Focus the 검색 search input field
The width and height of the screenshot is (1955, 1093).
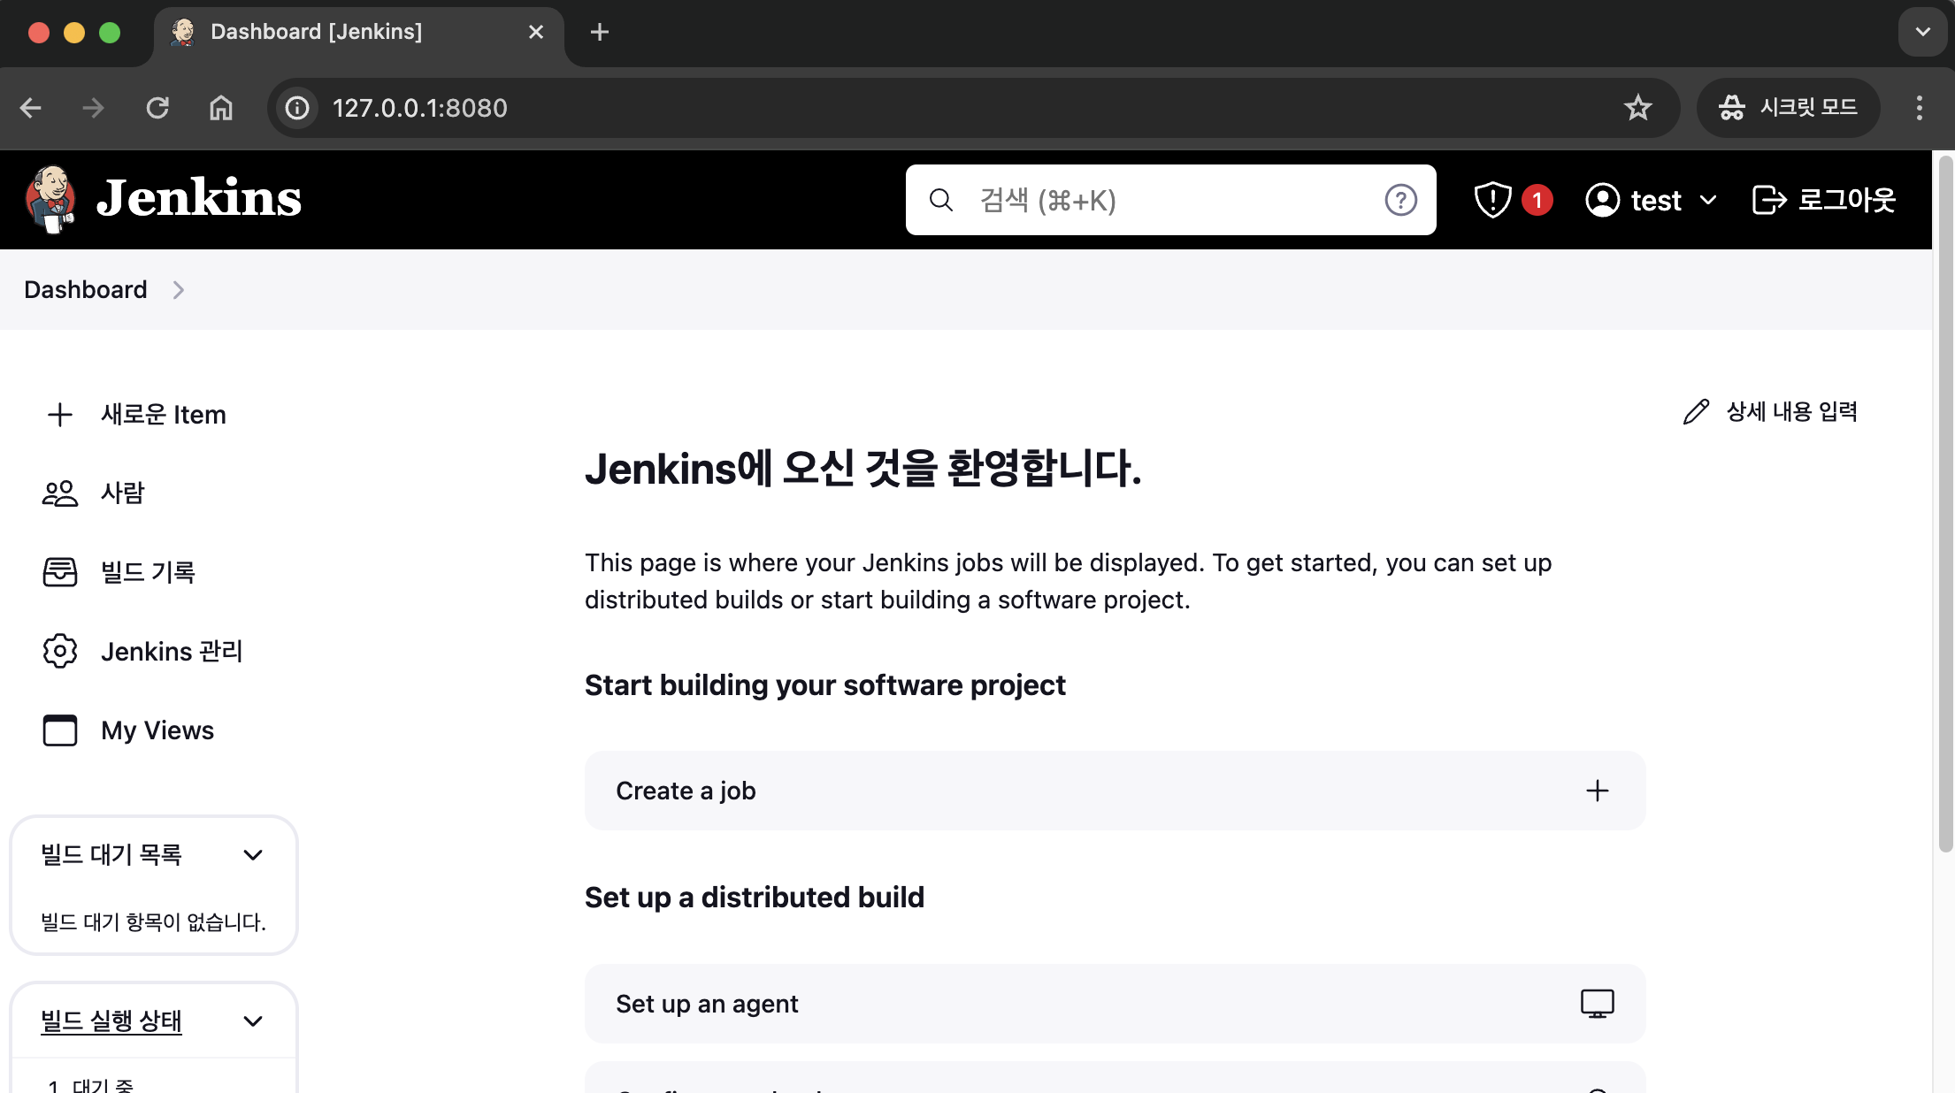(x=1172, y=200)
